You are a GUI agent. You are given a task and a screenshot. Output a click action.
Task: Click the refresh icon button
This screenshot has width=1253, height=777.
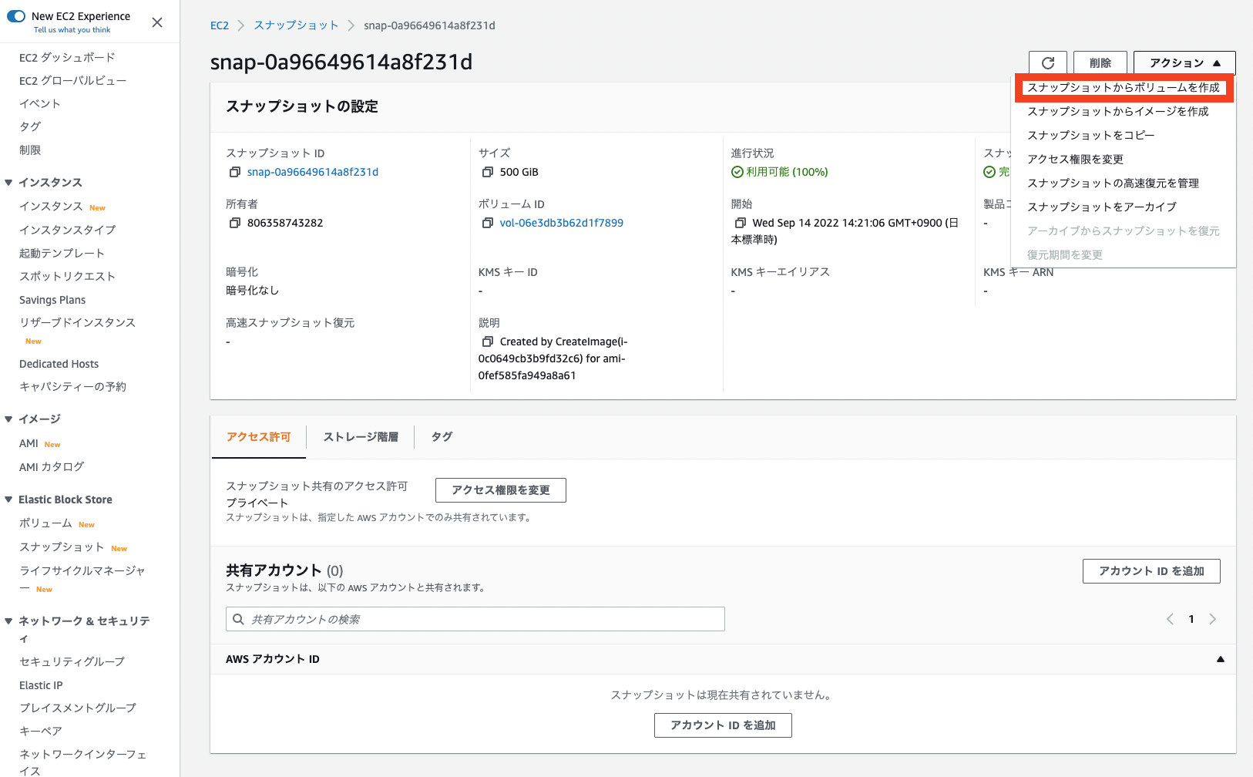[1048, 63]
